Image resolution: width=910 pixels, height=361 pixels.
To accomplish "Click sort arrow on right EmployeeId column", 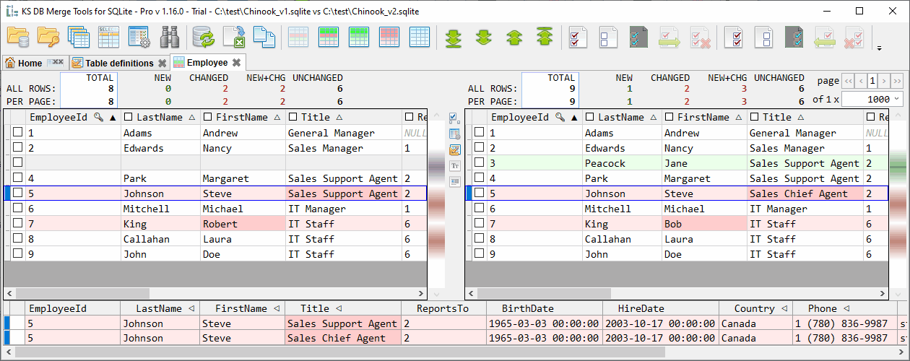I will pos(573,117).
